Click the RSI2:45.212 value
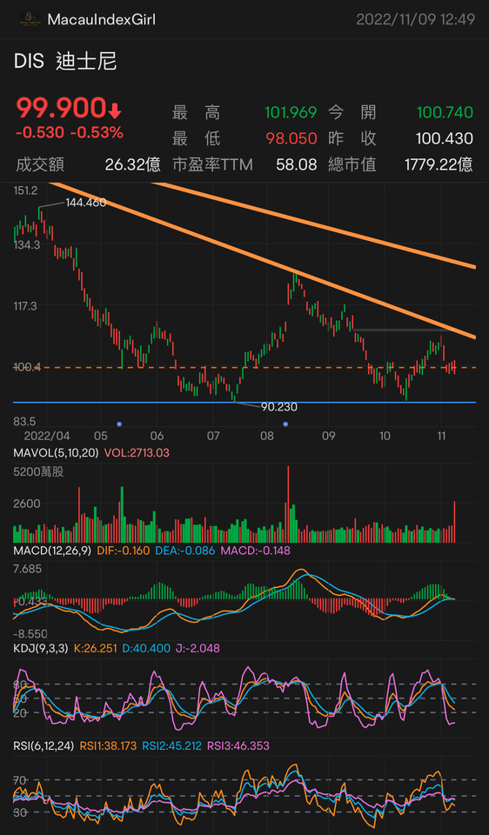The height and width of the screenshot is (835, 489). 171,746
